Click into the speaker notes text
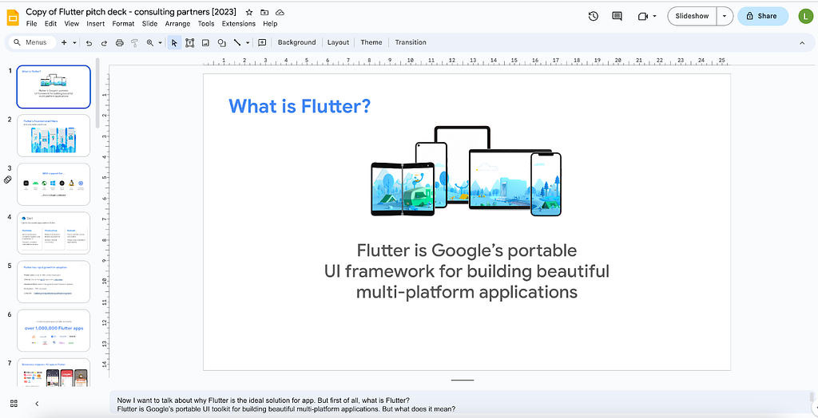The height and width of the screenshot is (418, 818). pyautogui.click(x=286, y=404)
